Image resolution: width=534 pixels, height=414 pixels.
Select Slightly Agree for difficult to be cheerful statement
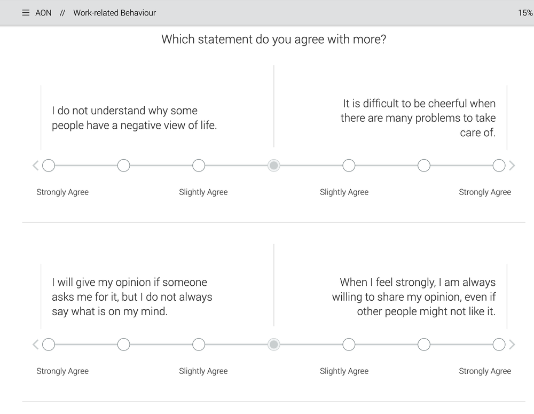point(349,166)
